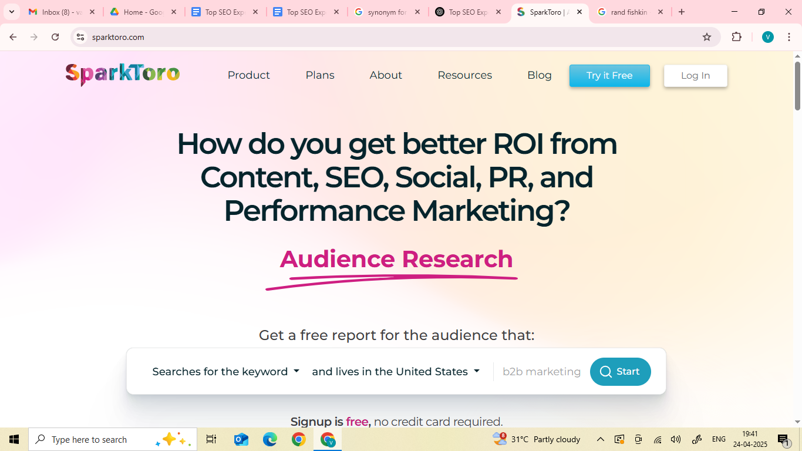Expand the tab search chevron
The height and width of the screenshot is (451, 802).
tap(11, 12)
